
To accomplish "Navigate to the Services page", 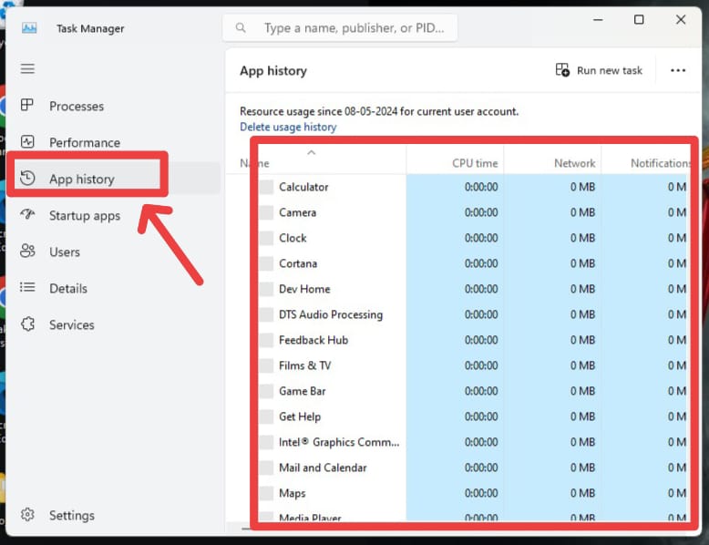I will [72, 324].
